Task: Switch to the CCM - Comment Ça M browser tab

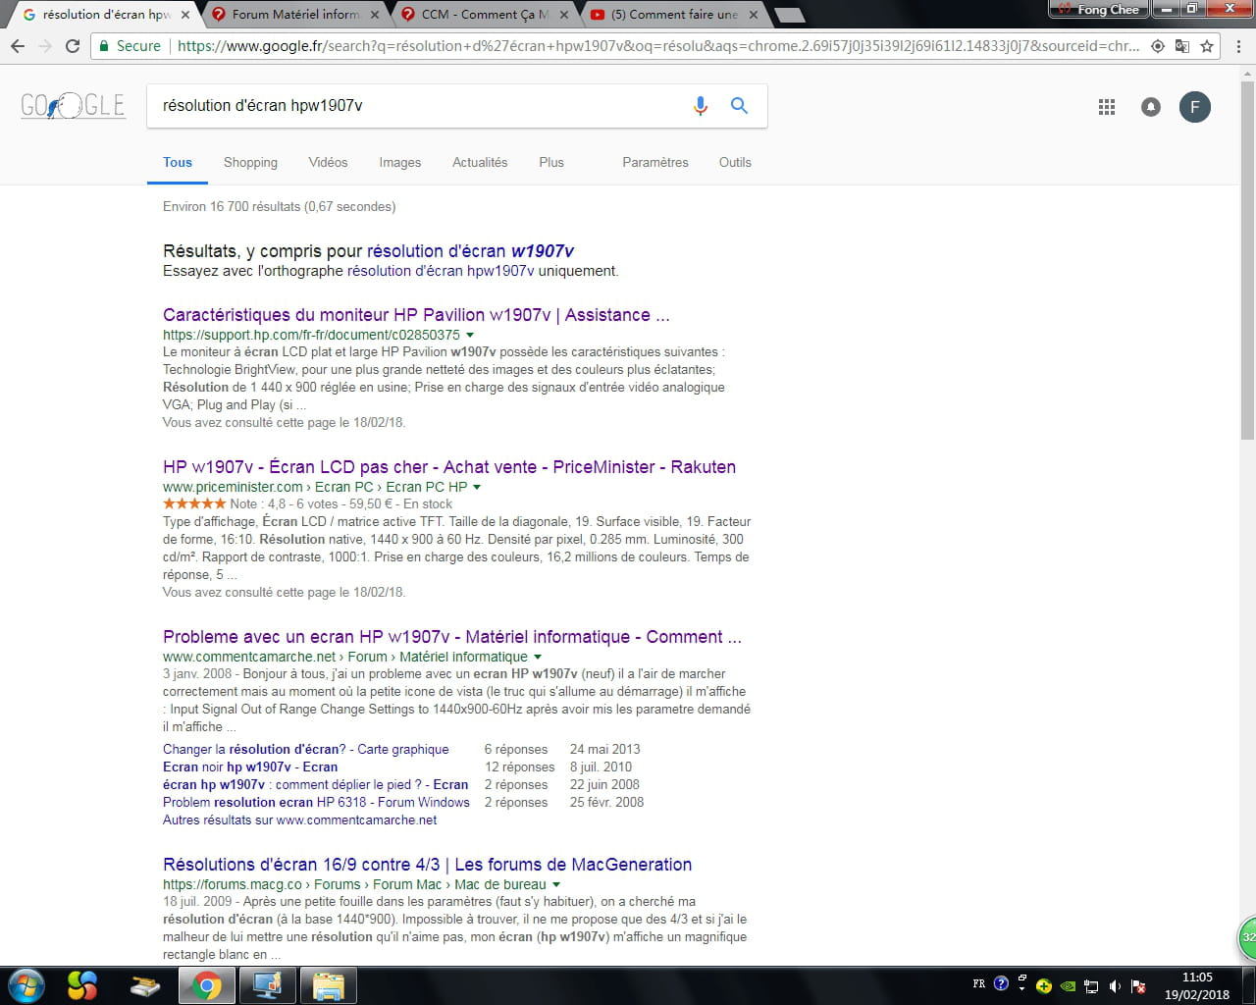Action: pos(486,15)
